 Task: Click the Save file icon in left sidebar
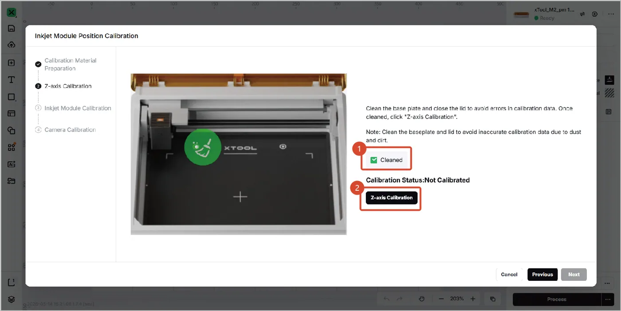click(12, 28)
